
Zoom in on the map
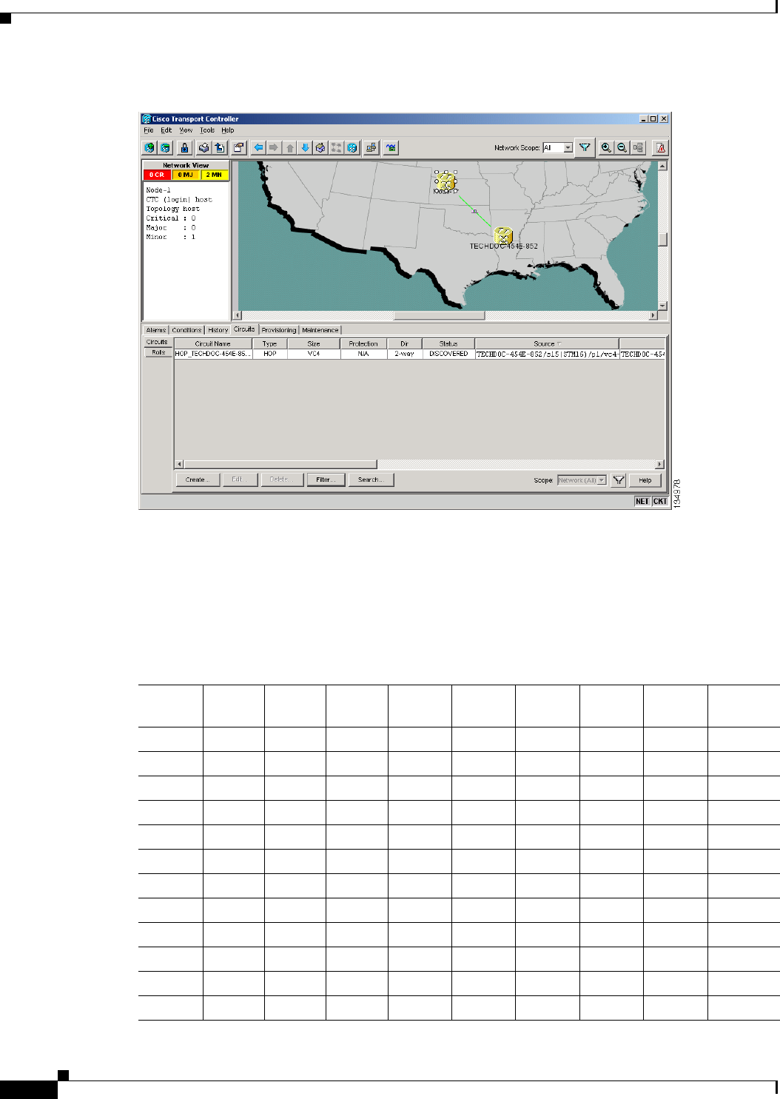point(606,148)
